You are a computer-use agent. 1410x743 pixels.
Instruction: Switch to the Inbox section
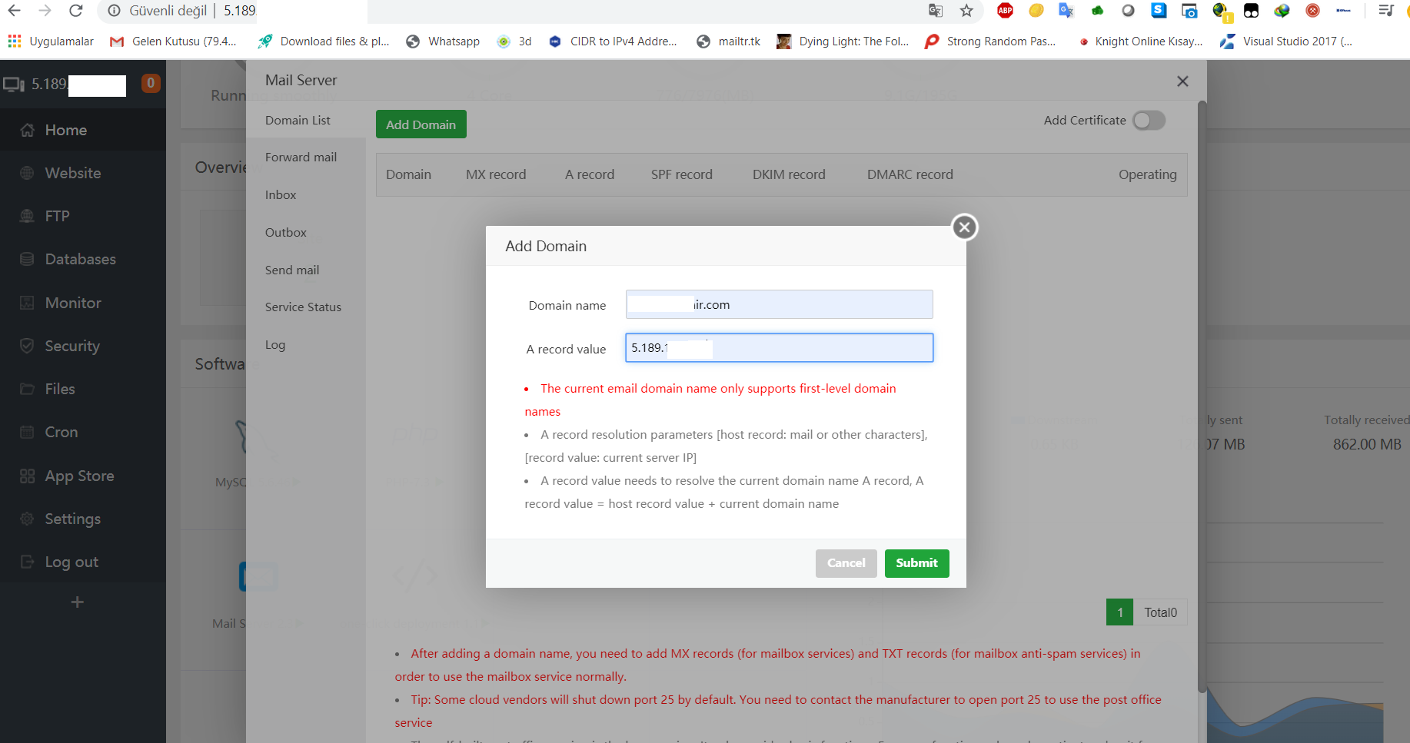280,194
